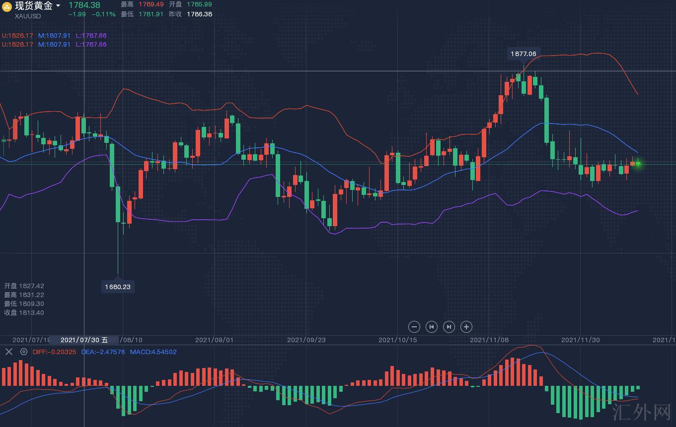Screen dimensions: 676x427
Task: Click the 1877.06 high price label
Action: coord(524,54)
